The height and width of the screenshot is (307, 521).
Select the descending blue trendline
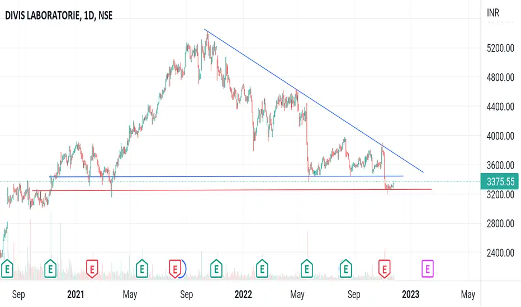(x=314, y=101)
